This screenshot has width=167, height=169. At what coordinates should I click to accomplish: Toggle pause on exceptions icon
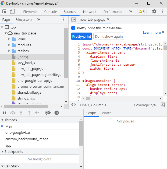(x=56, y=113)
